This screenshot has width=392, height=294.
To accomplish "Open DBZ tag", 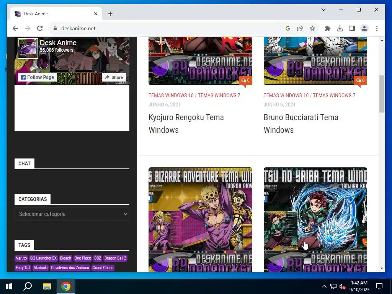I will pos(98,258).
